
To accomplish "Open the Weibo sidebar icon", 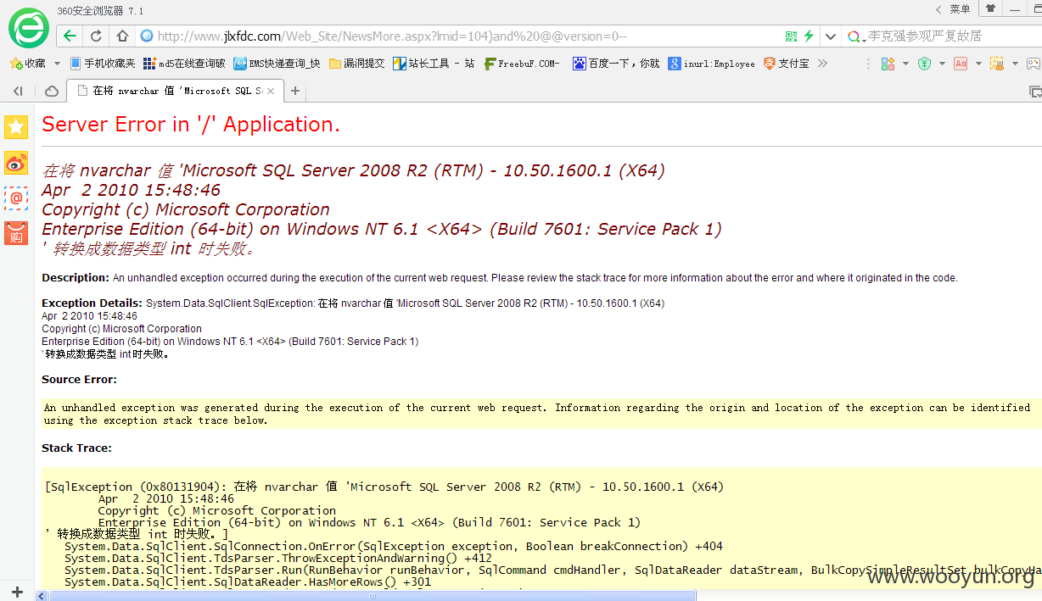I will click(x=16, y=163).
